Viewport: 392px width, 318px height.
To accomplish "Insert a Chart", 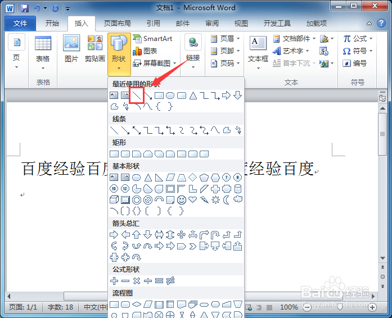I will tap(145, 51).
